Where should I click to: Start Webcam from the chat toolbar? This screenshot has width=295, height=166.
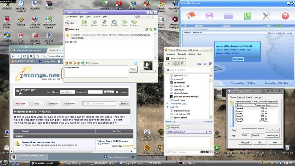click(94, 23)
